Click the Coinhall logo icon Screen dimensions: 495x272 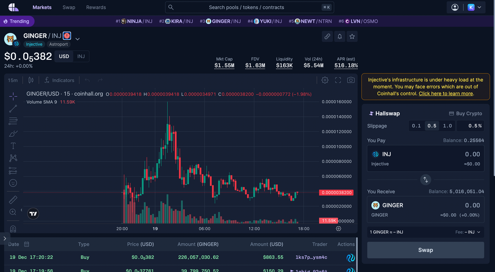pyautogui.click(x=13, y=7)
